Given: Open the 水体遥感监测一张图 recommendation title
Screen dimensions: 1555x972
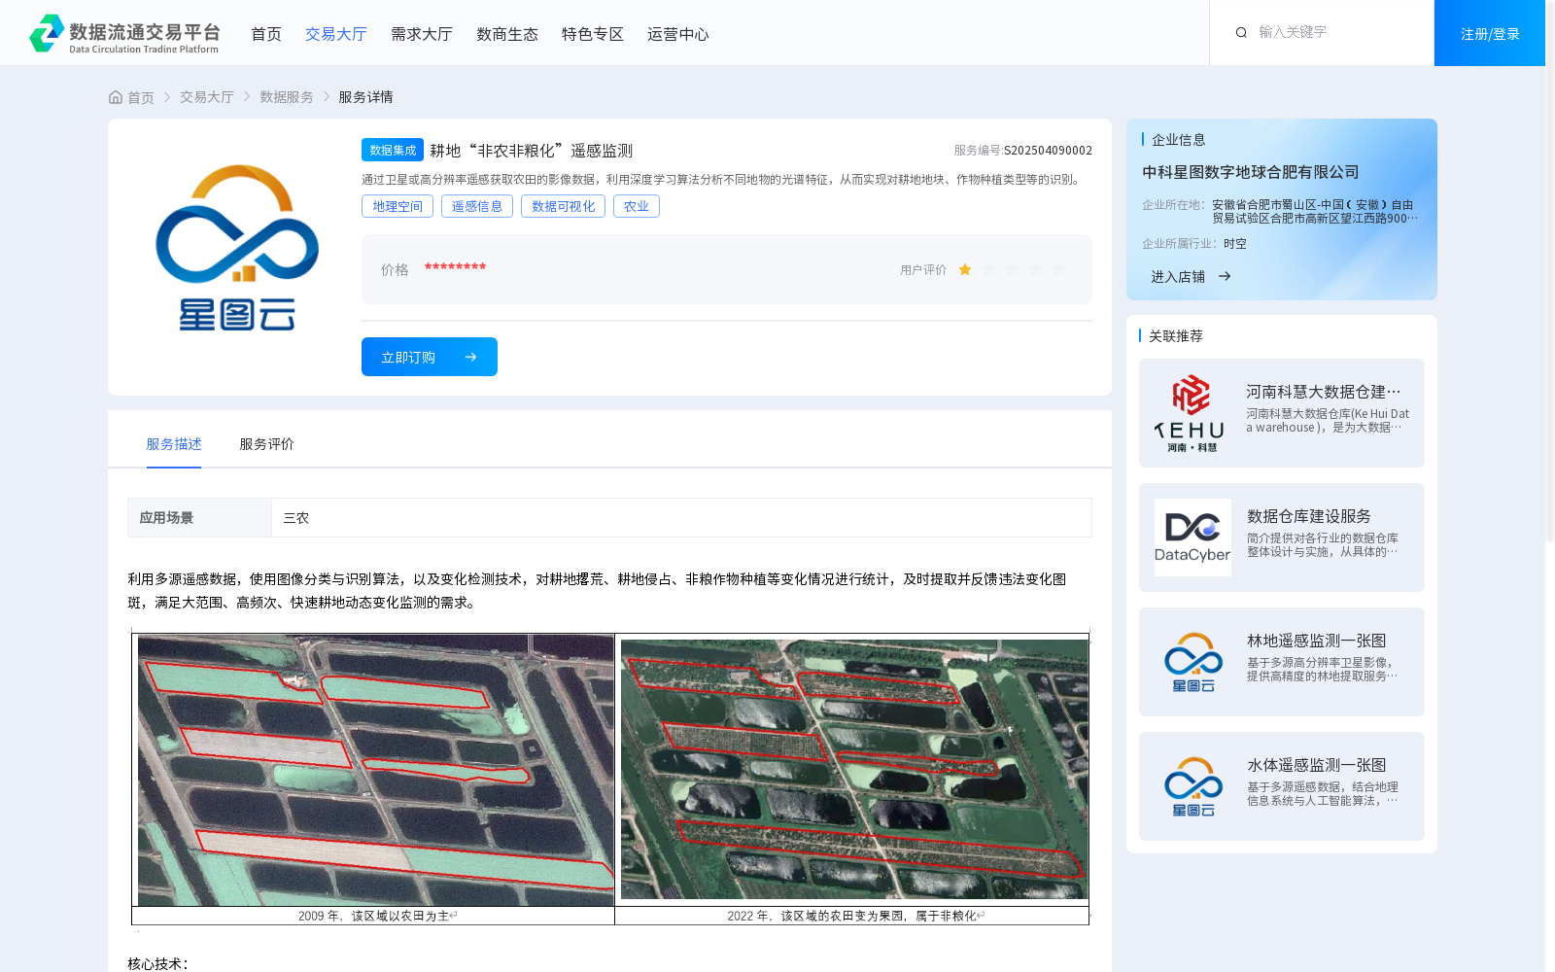Looking at the screenshot, I should tap(1317, 765).
